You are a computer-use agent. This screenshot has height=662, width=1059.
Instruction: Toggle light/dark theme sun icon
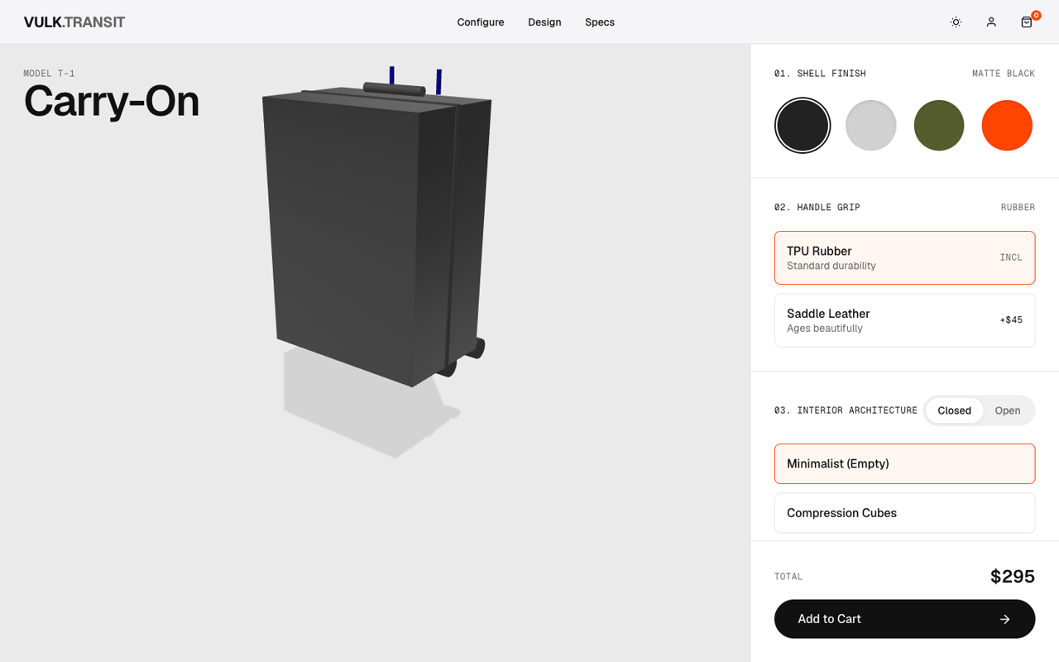pos(956,22)
